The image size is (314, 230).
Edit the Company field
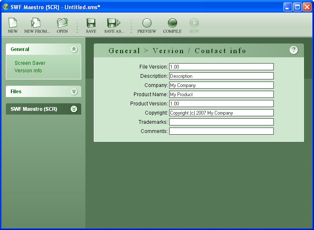point(221,85)
